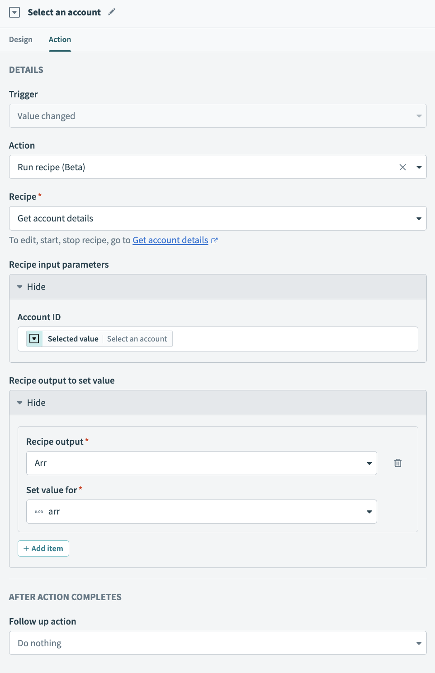Screen dimensions: 435x673
Task: Click the Selected value pill under Account ID
Action: [73, 338]
